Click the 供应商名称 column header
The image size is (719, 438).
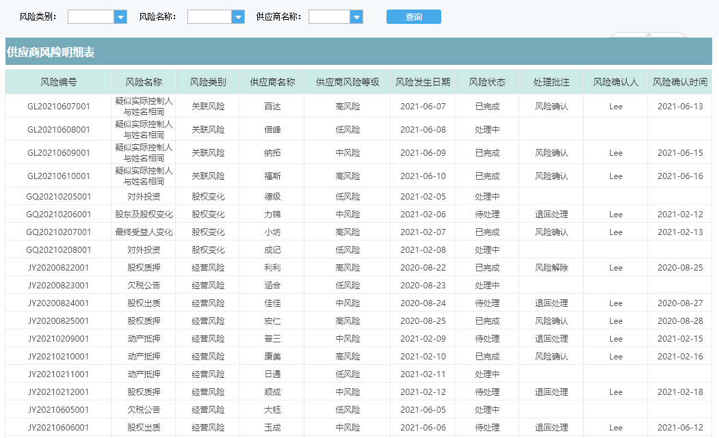(272, 82)
